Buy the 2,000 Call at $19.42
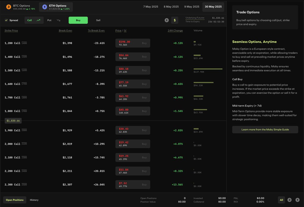304x207 pixels. point(133,144)
